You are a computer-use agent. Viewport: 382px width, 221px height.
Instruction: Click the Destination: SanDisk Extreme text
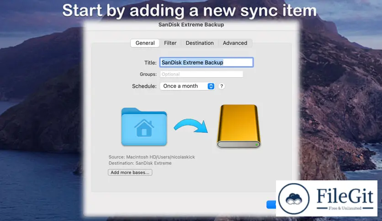click(x=140, y=163)
